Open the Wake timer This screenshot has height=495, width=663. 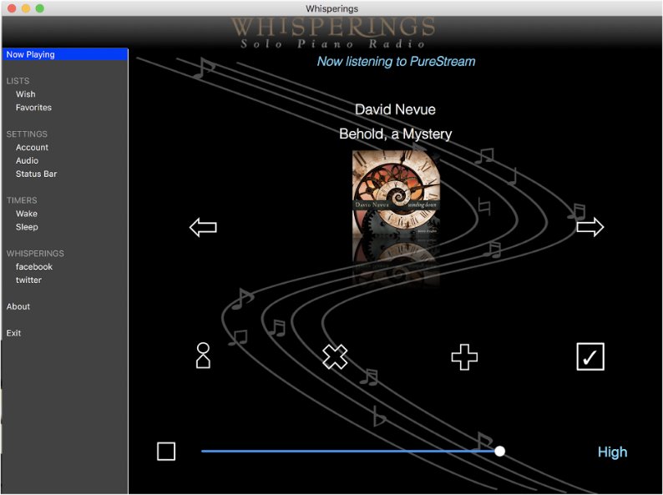click(x=27, y=214)
